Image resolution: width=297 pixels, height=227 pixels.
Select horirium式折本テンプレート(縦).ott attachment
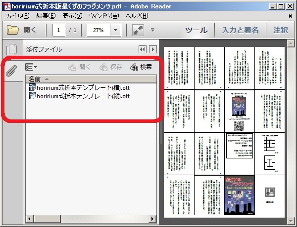(x=79, y=96)
